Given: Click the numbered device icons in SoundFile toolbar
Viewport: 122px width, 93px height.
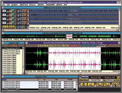Looking at the screenshot, I should (x=100, y=45).
